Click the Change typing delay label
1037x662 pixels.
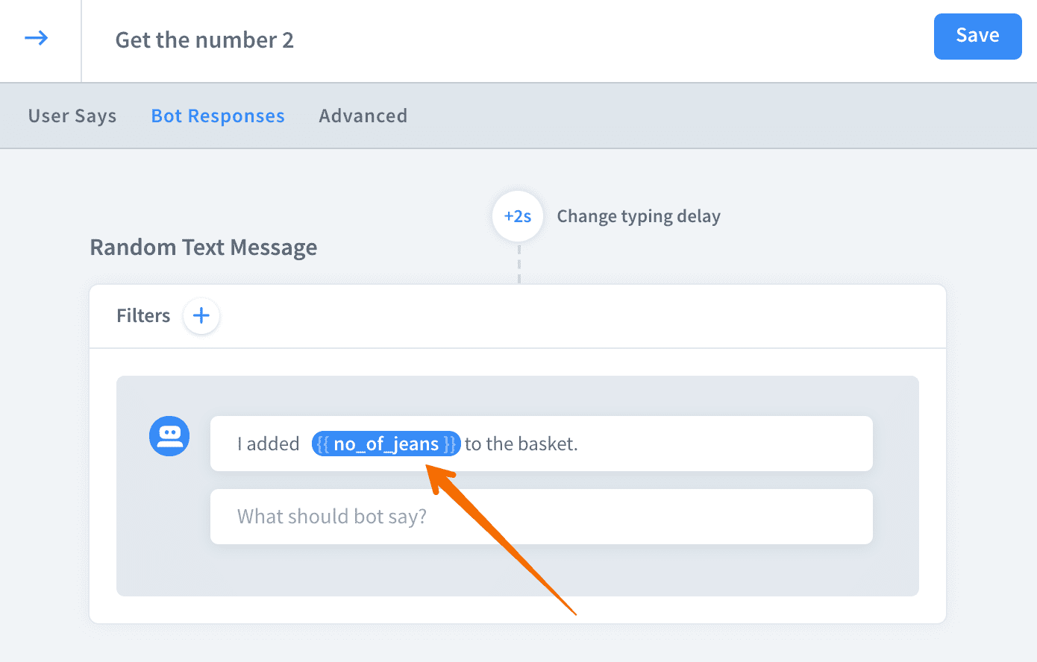639,217
